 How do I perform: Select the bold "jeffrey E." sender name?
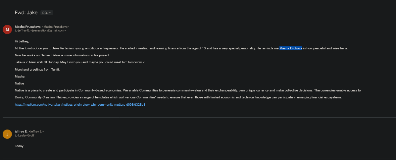pos(21,132)
